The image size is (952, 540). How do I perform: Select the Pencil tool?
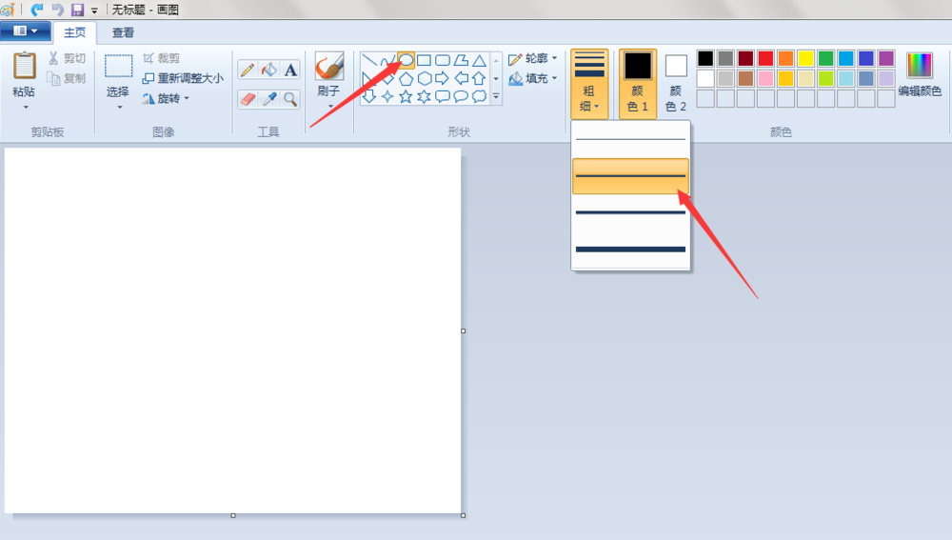coord(248,70)
